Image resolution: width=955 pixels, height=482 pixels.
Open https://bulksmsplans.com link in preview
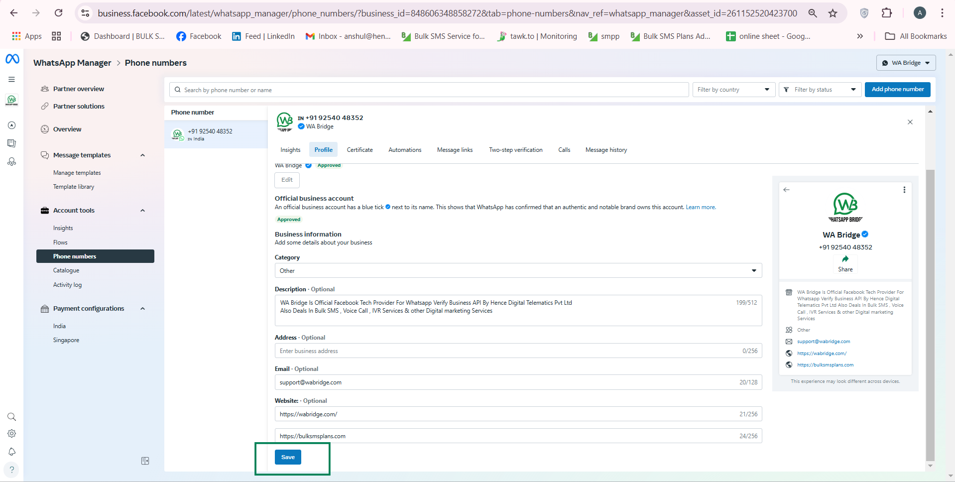[x=825, y=365]
